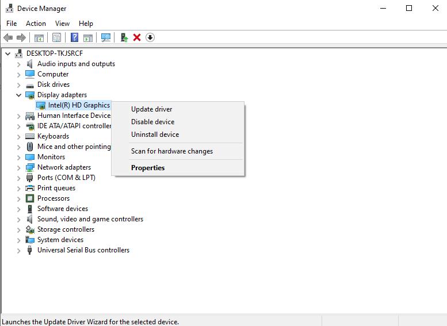
Task: Click the Update device driver toolbar icon
Action: pyautogui.click(x=124, y=37)
